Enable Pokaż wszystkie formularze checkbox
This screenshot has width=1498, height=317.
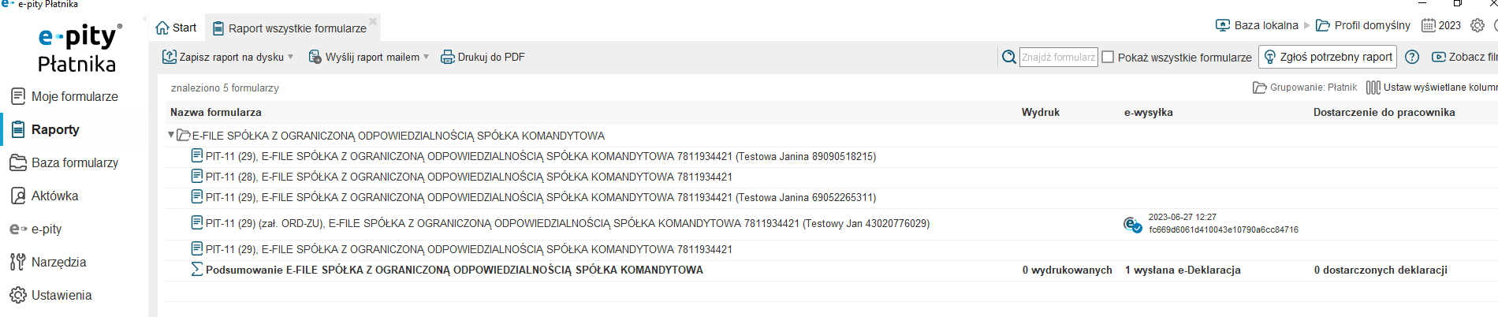[1108, 57]
